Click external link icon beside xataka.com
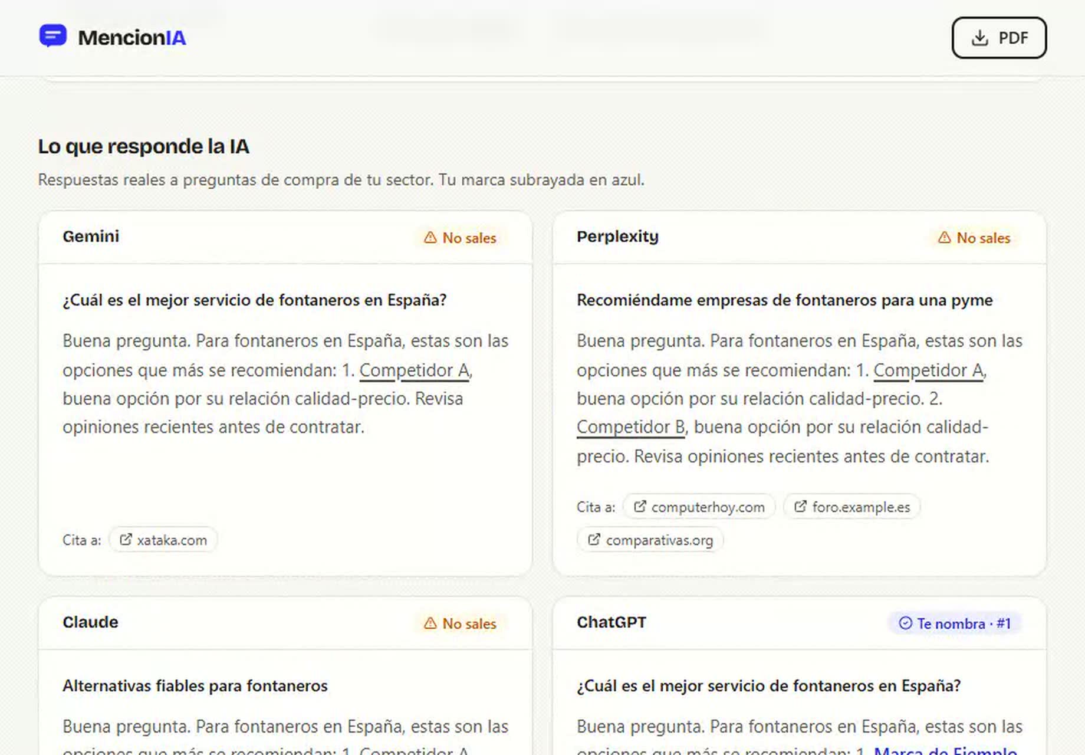 point(126,540)
